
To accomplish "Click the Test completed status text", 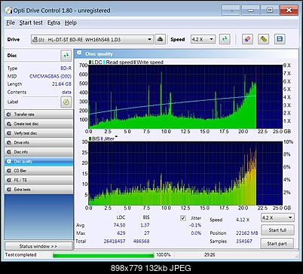I will click(21, 254).
